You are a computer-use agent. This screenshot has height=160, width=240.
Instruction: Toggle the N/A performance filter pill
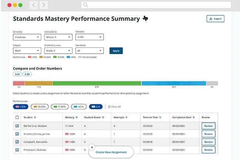pyautogui.click(x=96, y=107)
